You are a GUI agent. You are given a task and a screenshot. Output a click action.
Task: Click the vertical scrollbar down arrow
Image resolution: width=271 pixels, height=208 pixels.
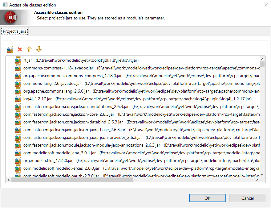262,175
